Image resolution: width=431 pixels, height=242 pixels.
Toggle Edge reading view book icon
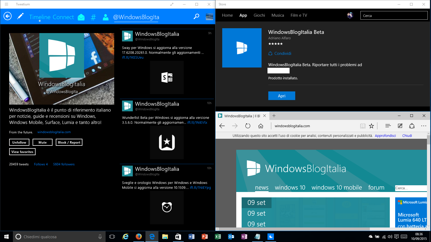[x=363, y=126]
